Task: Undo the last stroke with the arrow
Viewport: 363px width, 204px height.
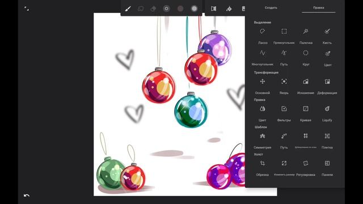Action: [27, 195]
